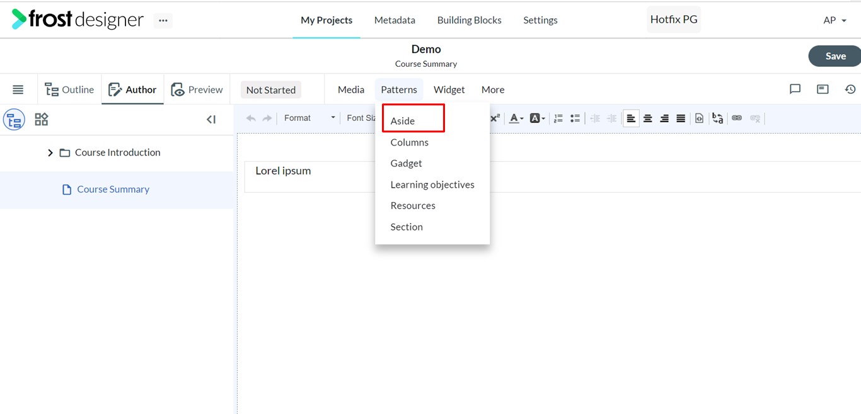Insert a hyperlink
The image size is (861, 414).
tap(737, 118)
